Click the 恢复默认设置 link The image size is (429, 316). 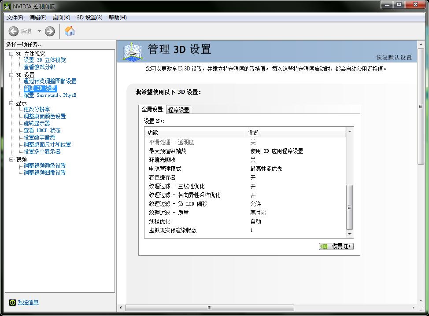point(394,58)
